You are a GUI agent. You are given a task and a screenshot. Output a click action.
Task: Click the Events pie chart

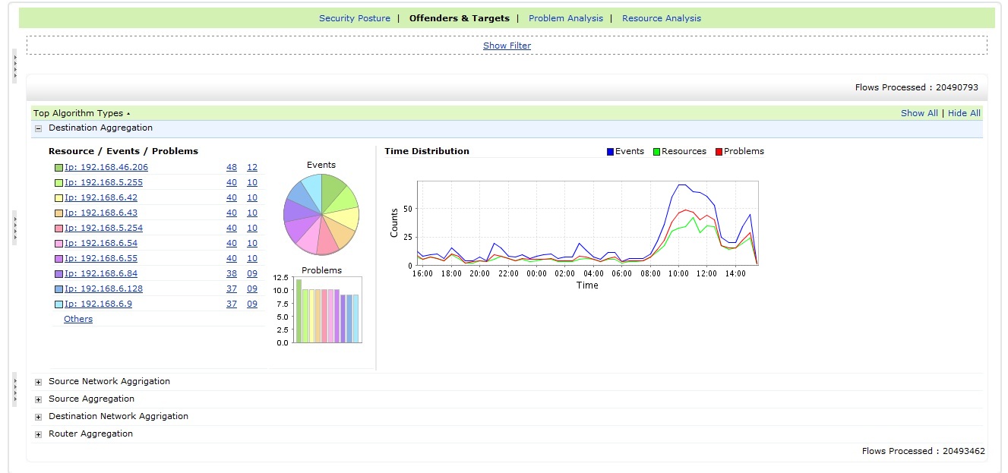321,214
